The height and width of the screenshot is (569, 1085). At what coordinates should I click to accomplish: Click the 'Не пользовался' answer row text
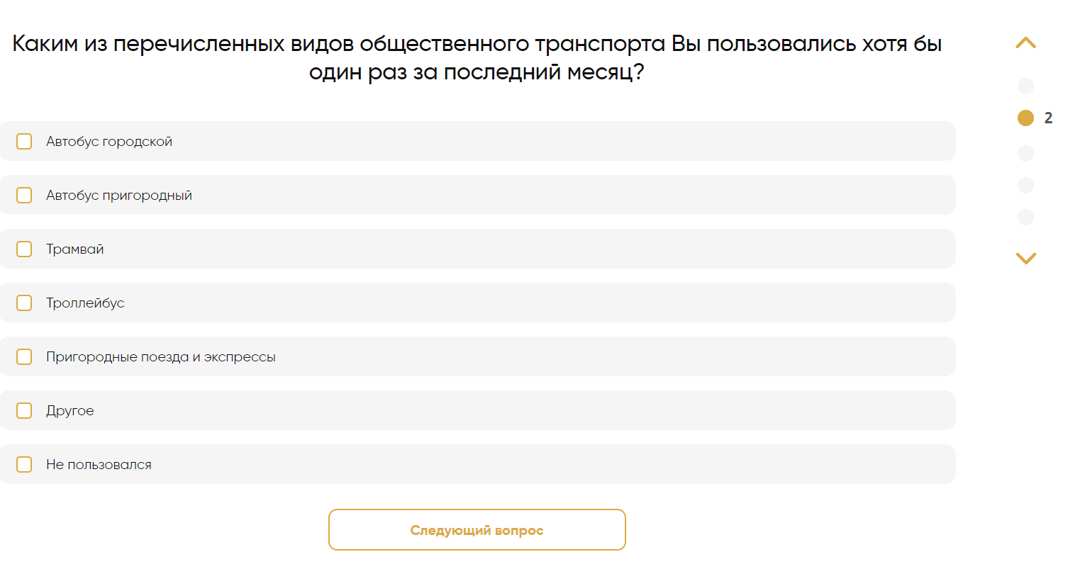99,465
